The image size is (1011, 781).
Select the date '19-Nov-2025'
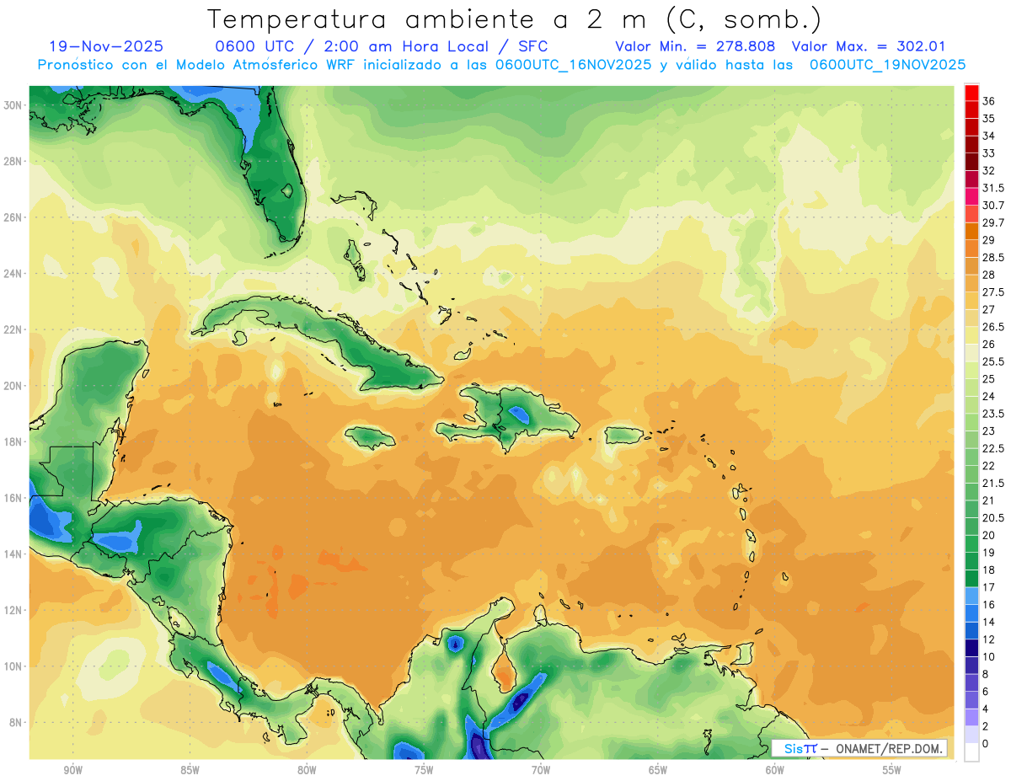[106, 46]
